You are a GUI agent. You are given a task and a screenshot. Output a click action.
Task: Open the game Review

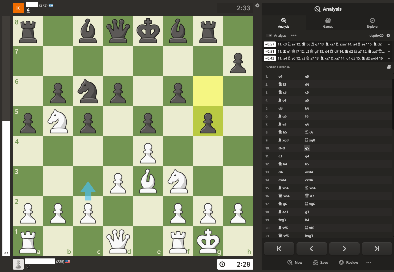point(349,262)
